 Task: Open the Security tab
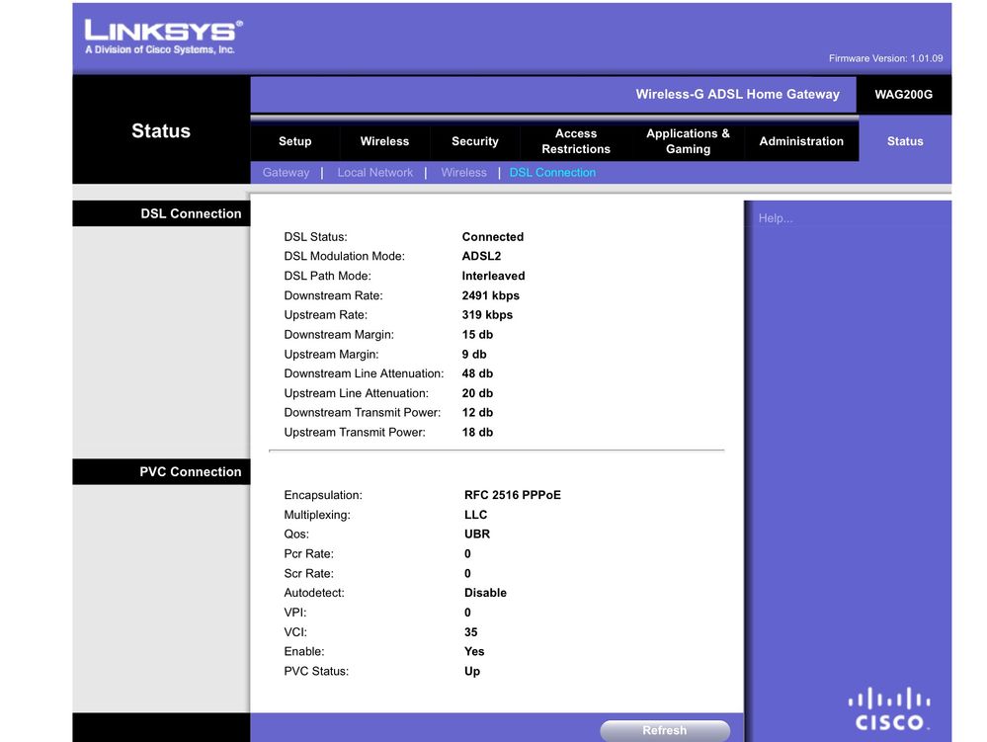[x=474, y=141]
